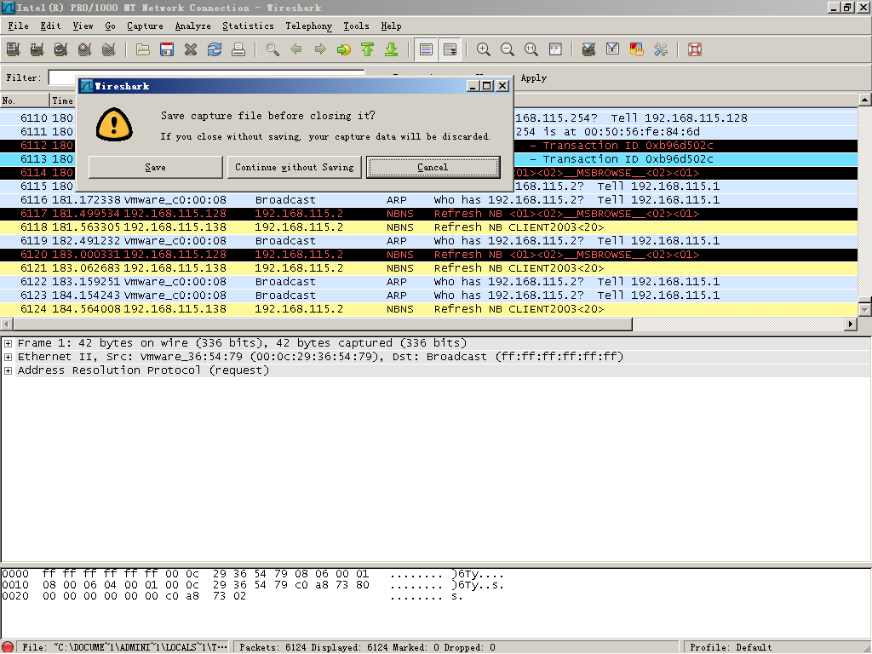Open the capture interfaces list icon

point(14,49)
